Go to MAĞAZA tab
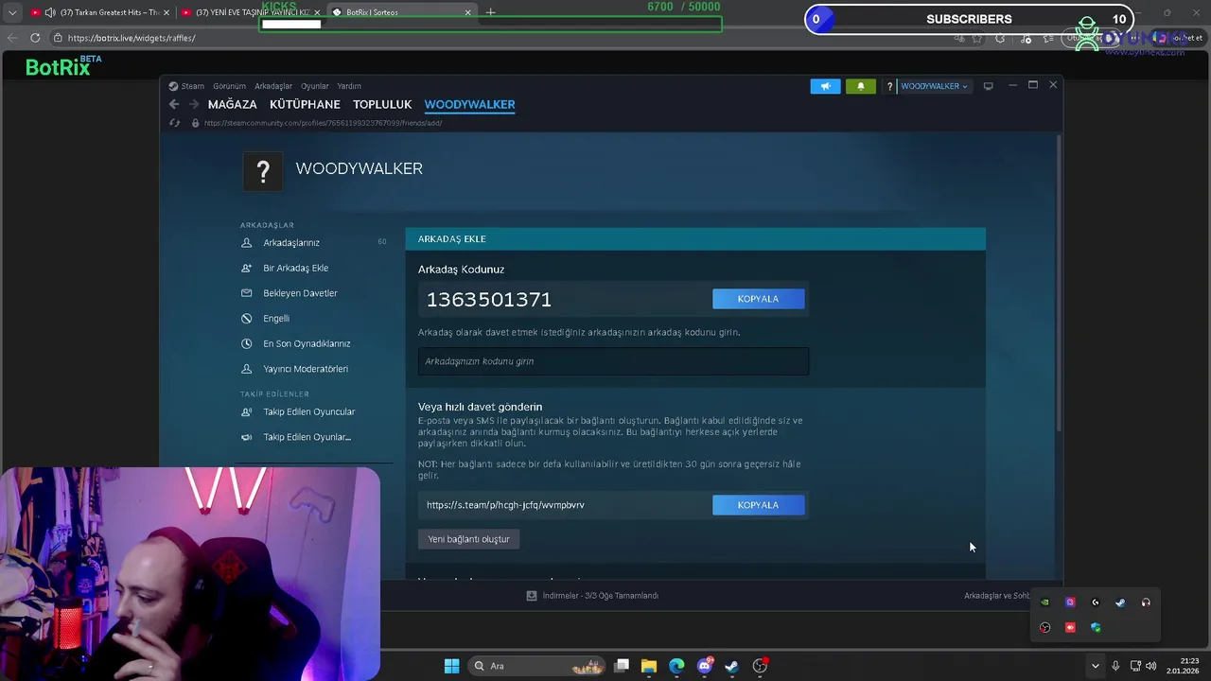This screenshot has height=681, width=1211. pyautogui.click(x=233, y=105)
